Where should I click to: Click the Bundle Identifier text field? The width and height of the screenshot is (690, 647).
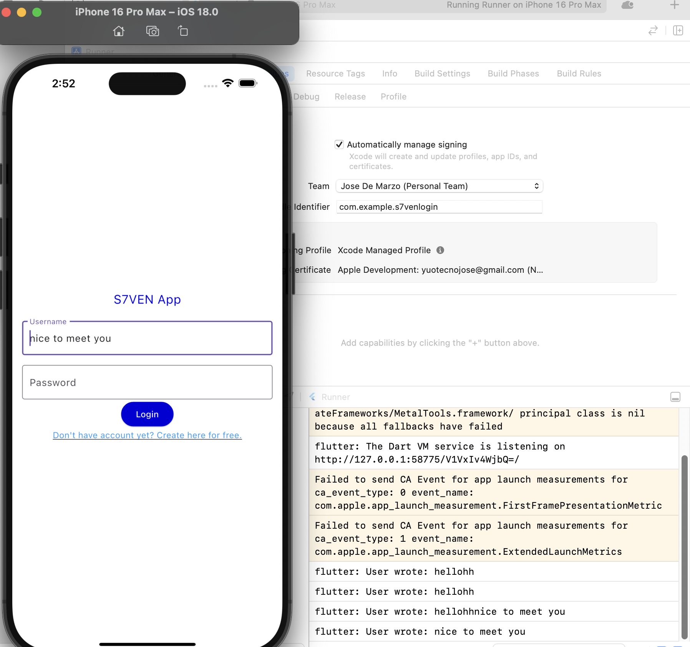[439, 207]
